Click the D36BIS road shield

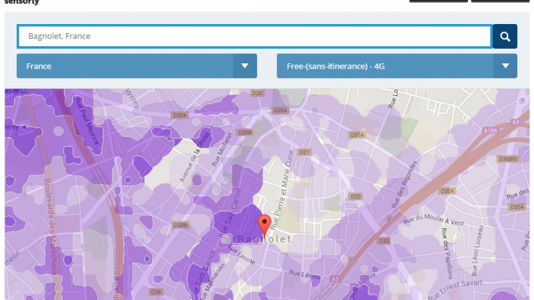508,159
